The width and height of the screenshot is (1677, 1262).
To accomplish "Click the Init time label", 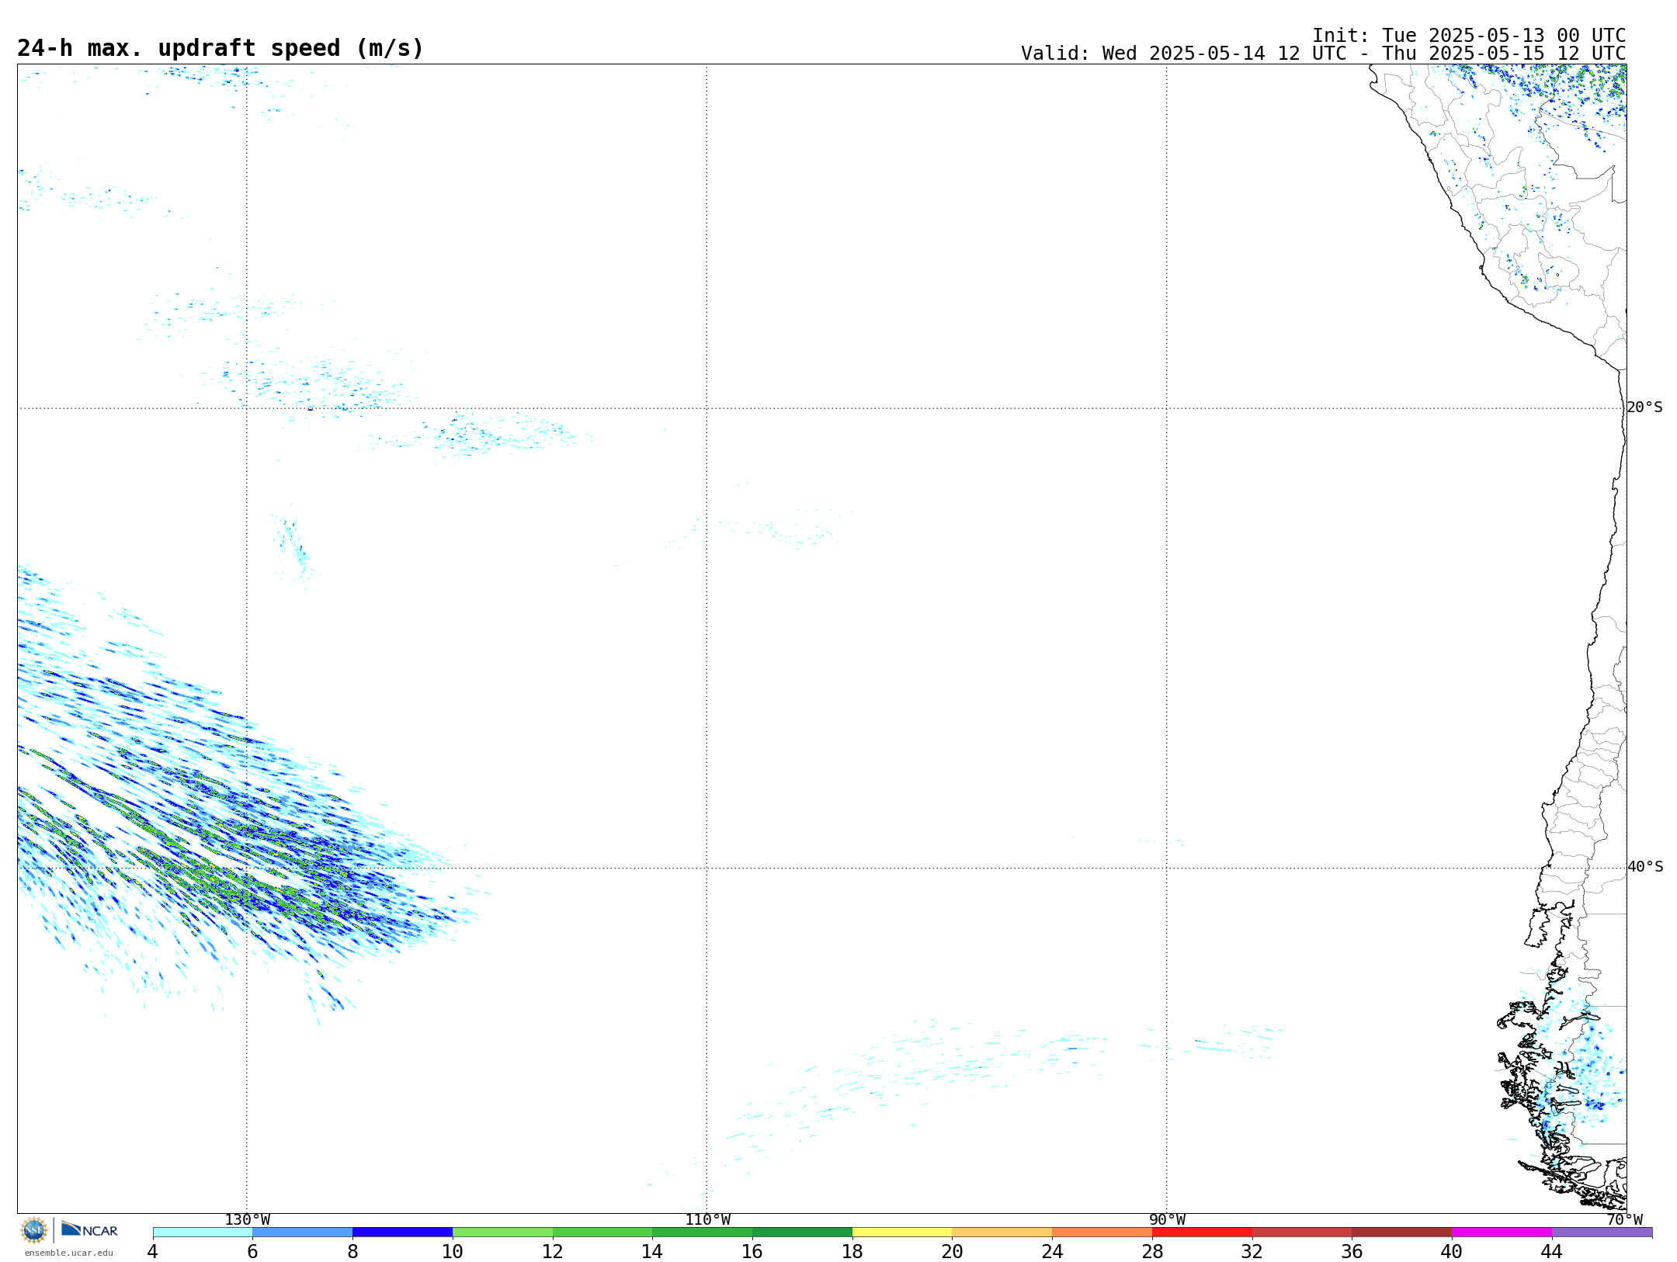I will pos(1469,36).
